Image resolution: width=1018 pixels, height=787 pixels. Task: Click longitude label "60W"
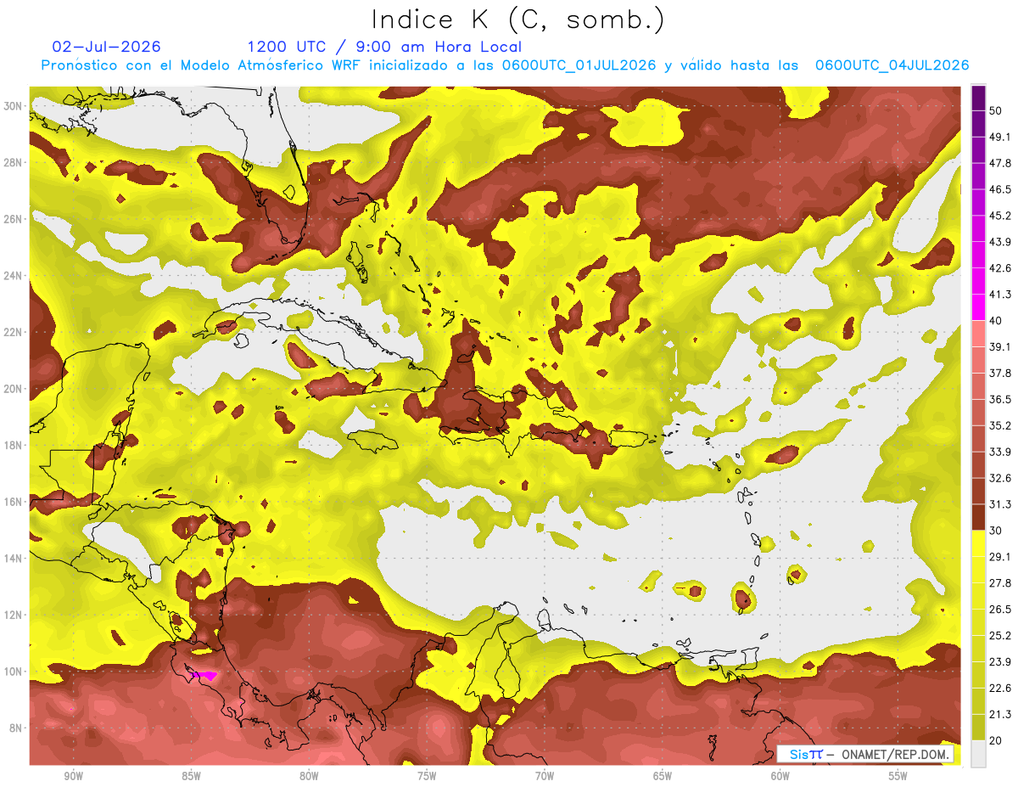[x=780, y=776]
